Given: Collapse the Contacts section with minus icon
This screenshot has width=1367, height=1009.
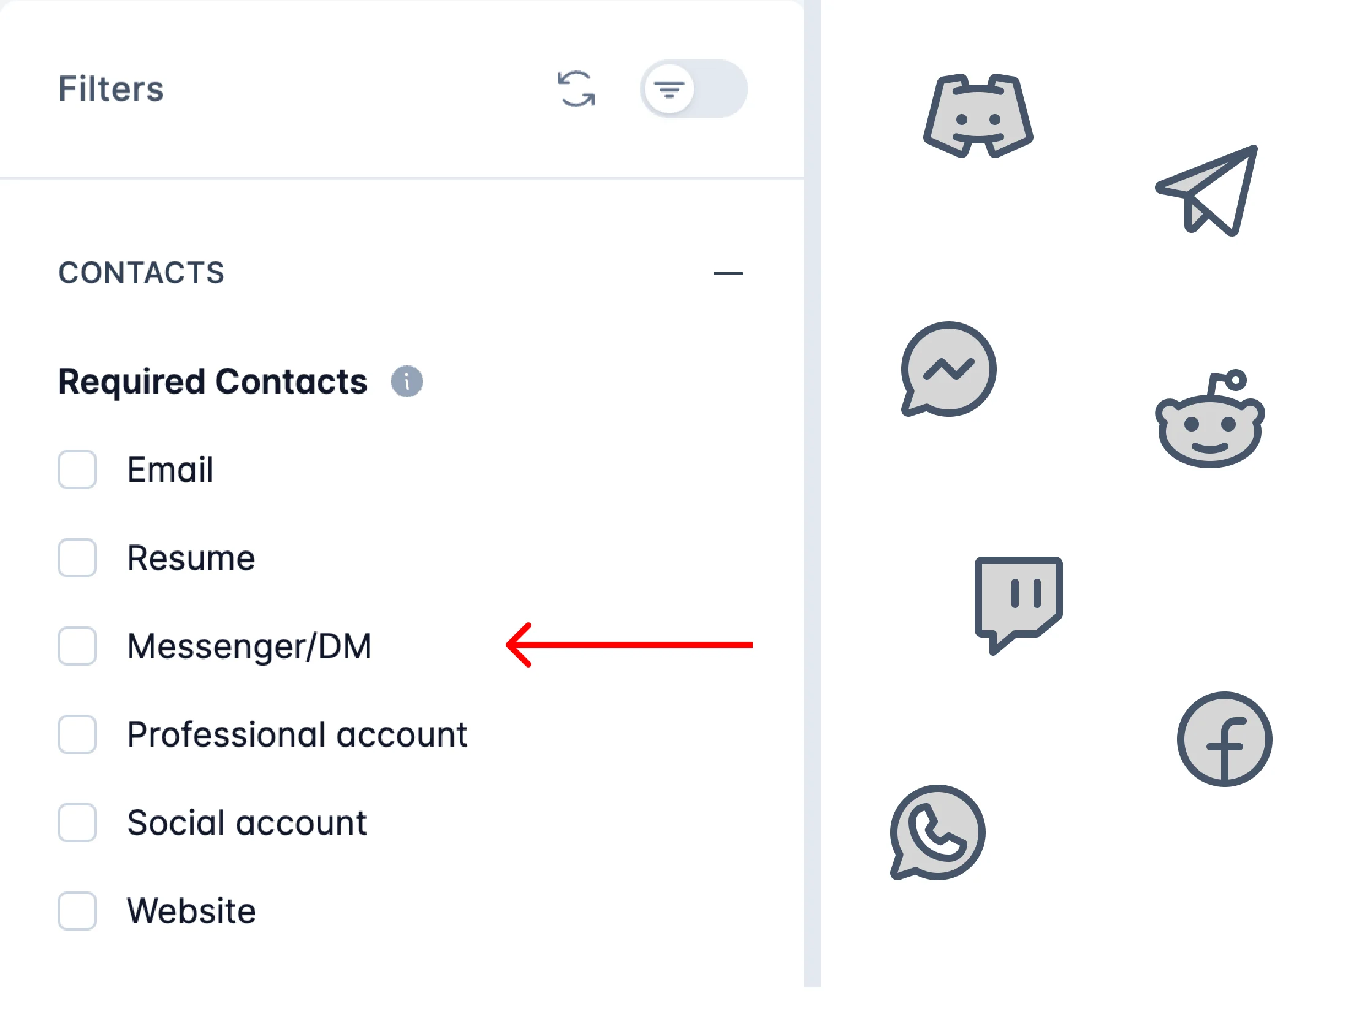Looking at the screenshot, I should [x=728, y=273].
